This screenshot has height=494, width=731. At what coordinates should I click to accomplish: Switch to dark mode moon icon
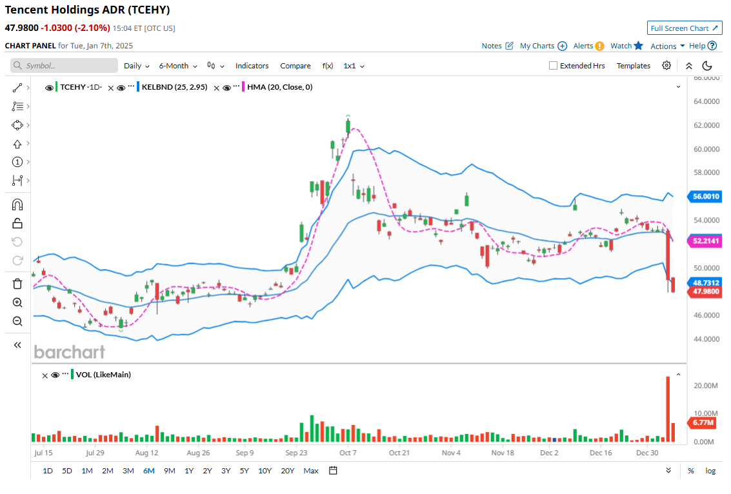pyautogui.click(x=707, y=66)
